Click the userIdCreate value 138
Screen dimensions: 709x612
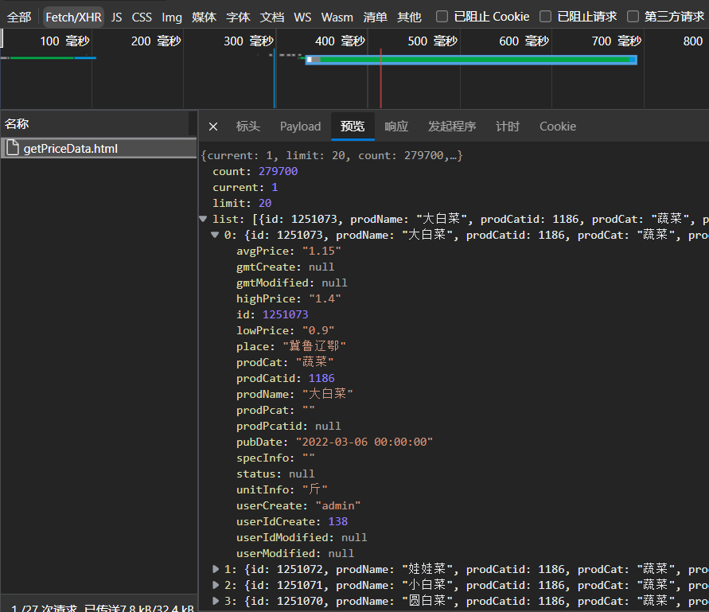click(x=337, y=521)
